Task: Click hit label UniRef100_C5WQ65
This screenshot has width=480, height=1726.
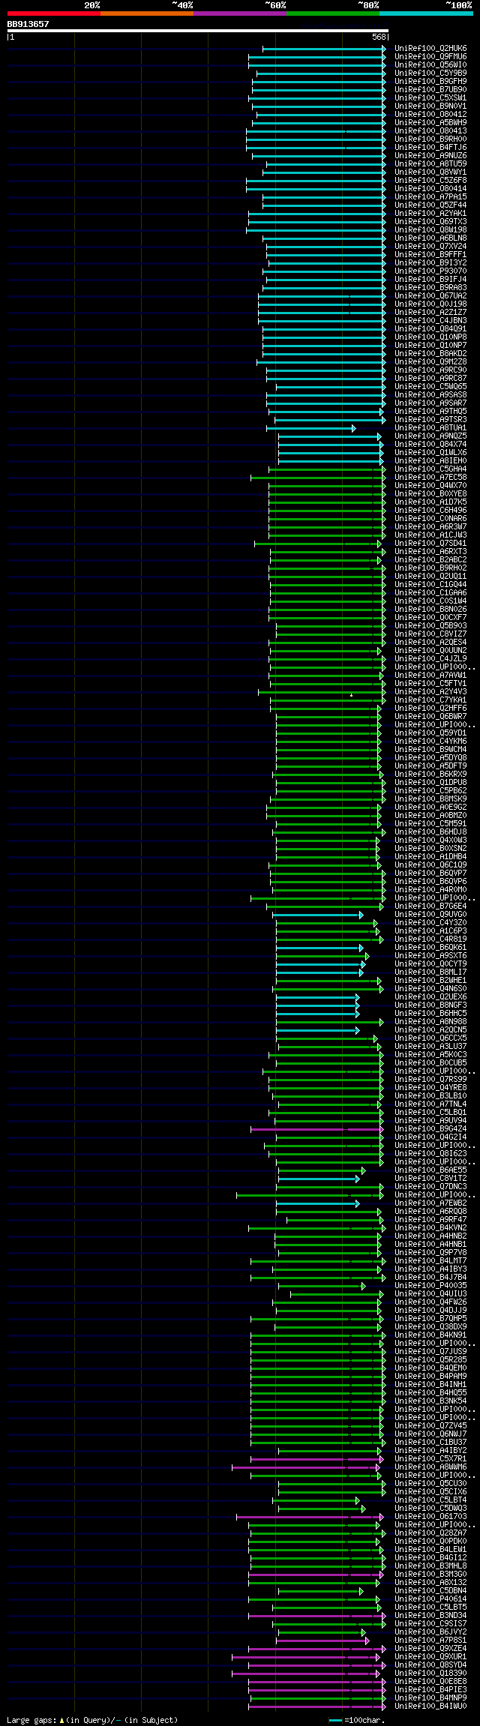Action: [x=430, y=387]
